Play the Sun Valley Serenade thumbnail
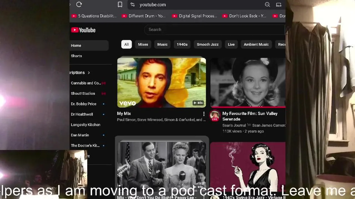Viewport: 355px width, 199px height. 248,83
